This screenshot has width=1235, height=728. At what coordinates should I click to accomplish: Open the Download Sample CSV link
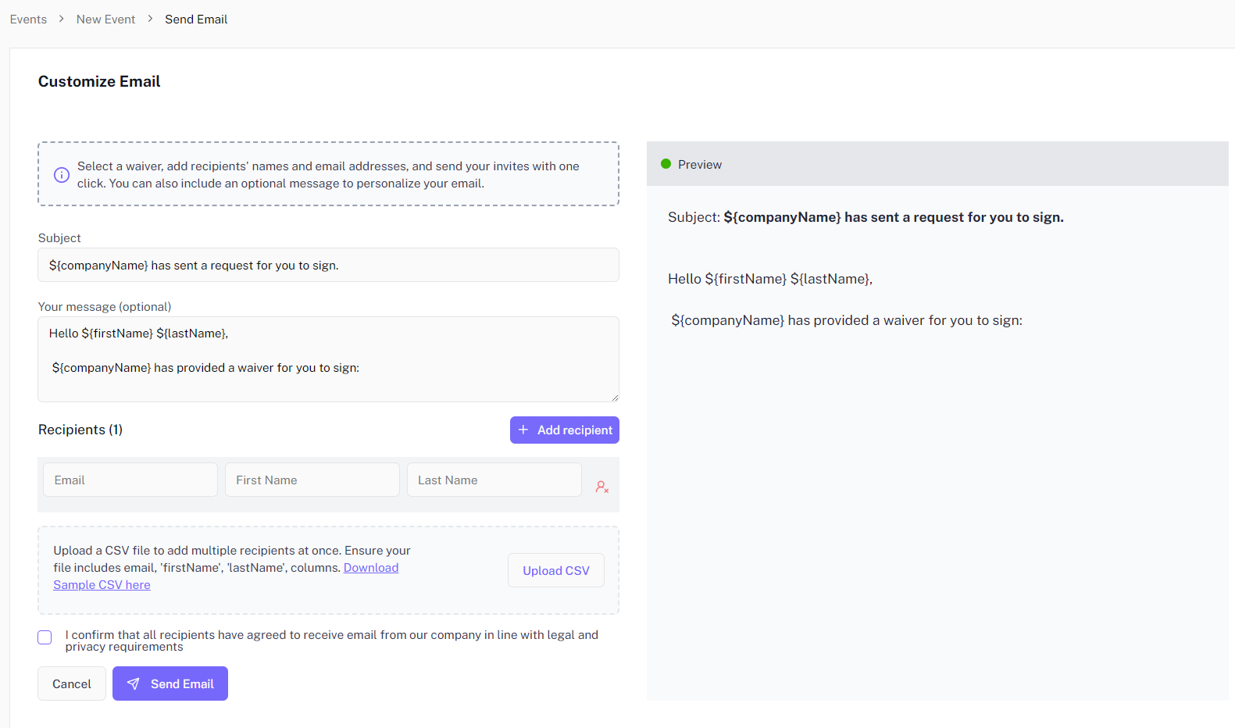click(x=370, y=568)
